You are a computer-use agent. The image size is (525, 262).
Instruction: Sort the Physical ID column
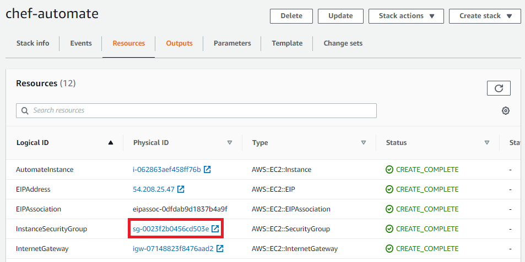(x=230, y=143)
